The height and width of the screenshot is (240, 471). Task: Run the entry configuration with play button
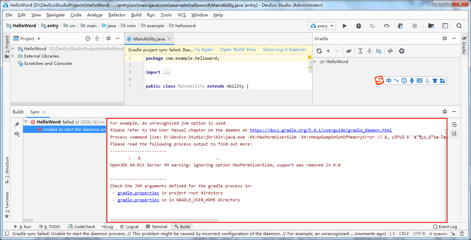[345, 26]
